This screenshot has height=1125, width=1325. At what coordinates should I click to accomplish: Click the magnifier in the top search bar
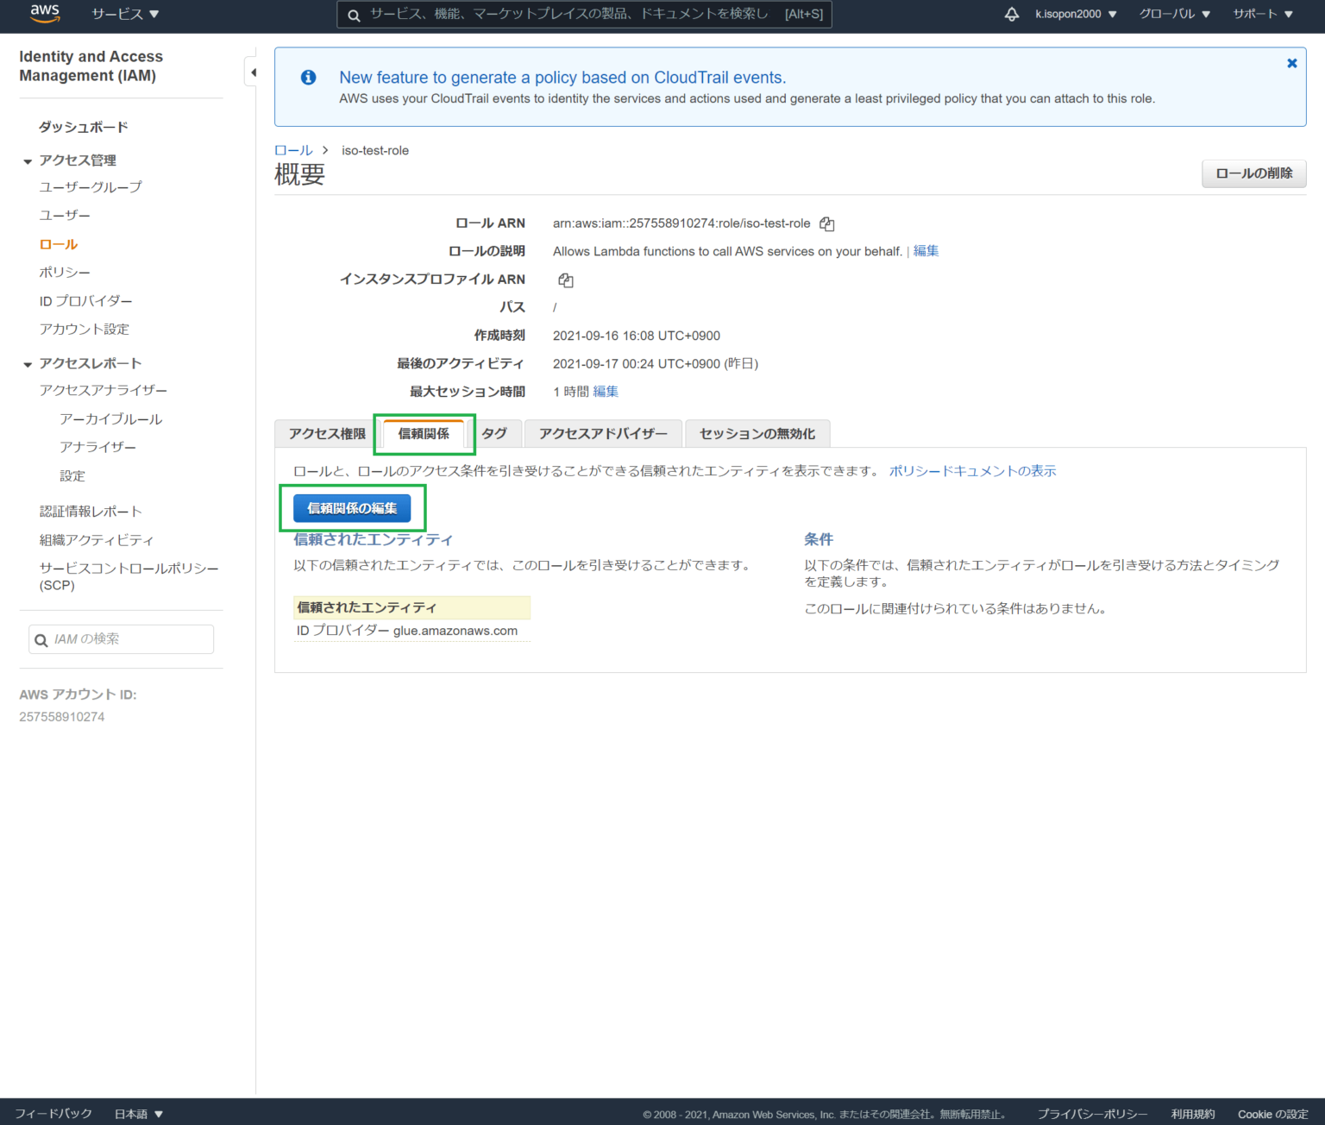(x=353, y=15)
